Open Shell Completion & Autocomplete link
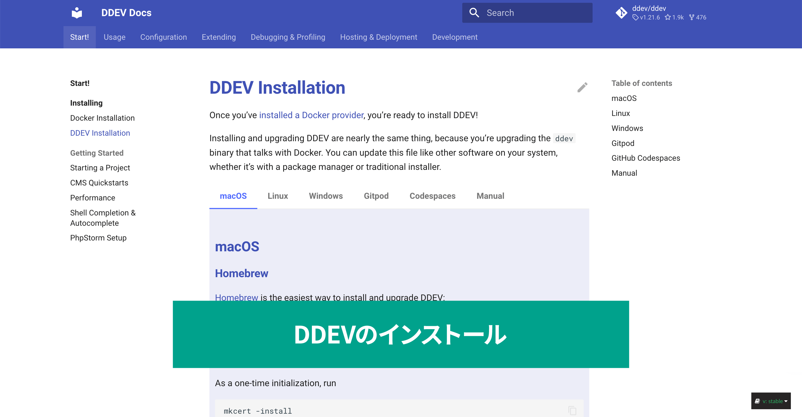Image resolution: width=802 pixels, height=417 pixels. pyautogui.click(x=103, y=218)
